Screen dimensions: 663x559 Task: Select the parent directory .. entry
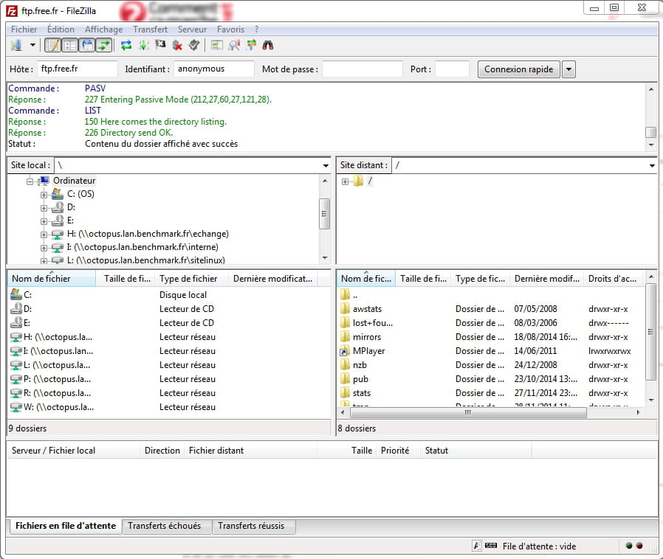point(489,295)
